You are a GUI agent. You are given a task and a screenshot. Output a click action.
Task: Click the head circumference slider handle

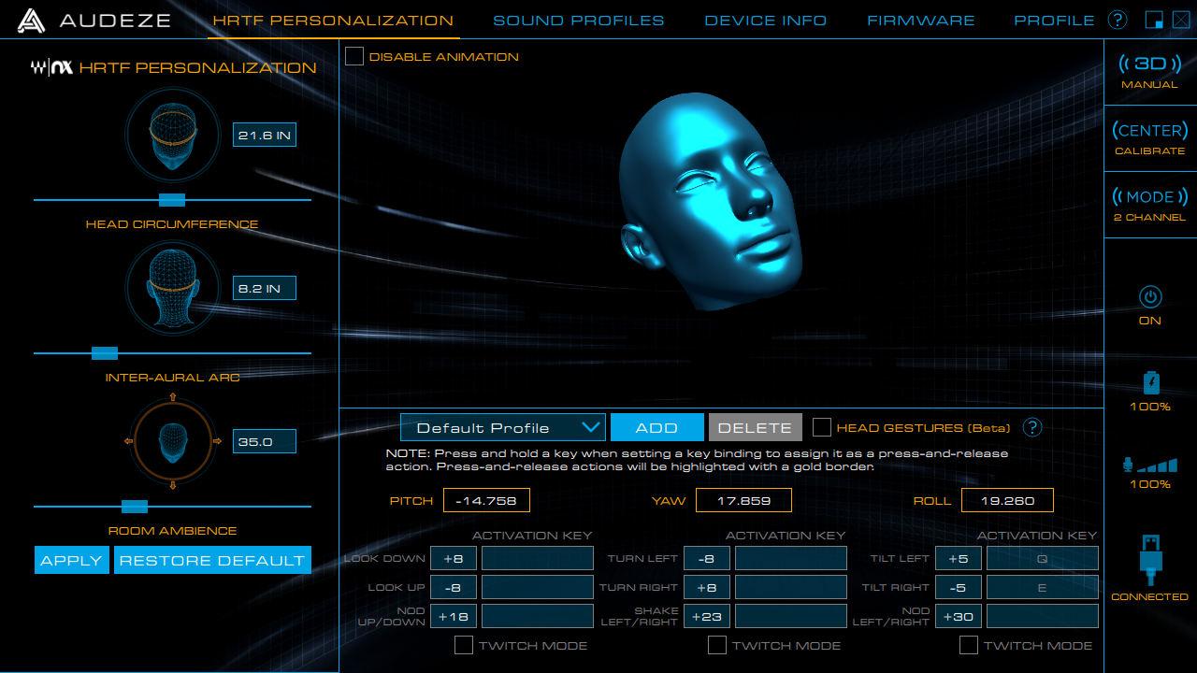tap(172, 200)
